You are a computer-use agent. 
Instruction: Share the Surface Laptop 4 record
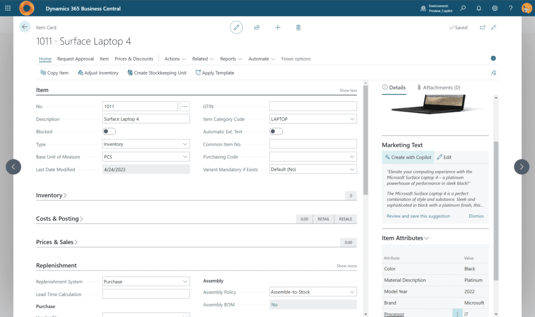point(257,27)
